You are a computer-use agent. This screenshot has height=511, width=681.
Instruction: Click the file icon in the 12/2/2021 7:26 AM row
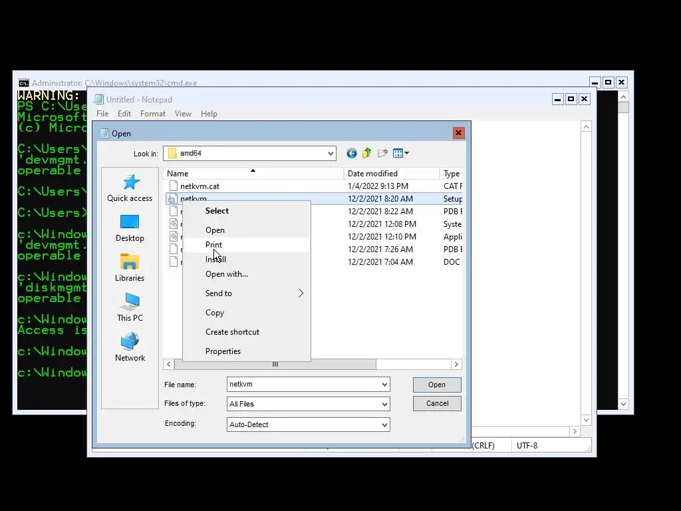coord(174,249)
